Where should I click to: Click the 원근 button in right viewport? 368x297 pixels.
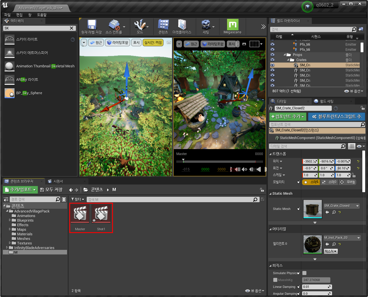(x=191, y=44)
